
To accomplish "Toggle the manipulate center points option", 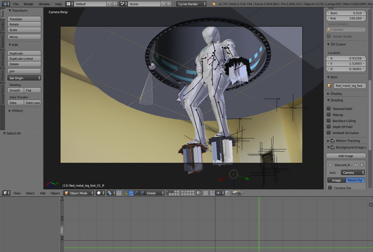I will coord(119,193).
